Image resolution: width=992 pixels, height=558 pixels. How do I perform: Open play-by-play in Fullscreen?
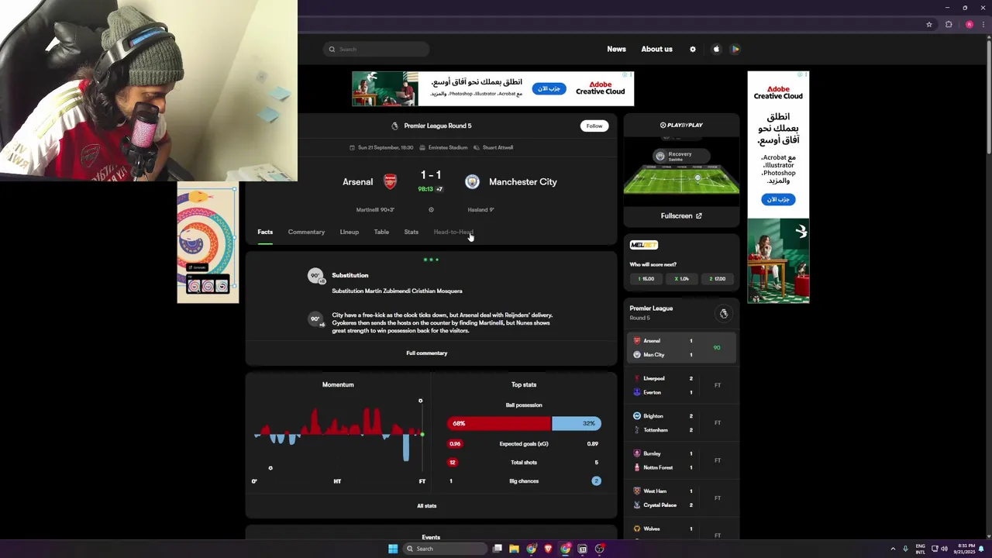pos(681,216)
